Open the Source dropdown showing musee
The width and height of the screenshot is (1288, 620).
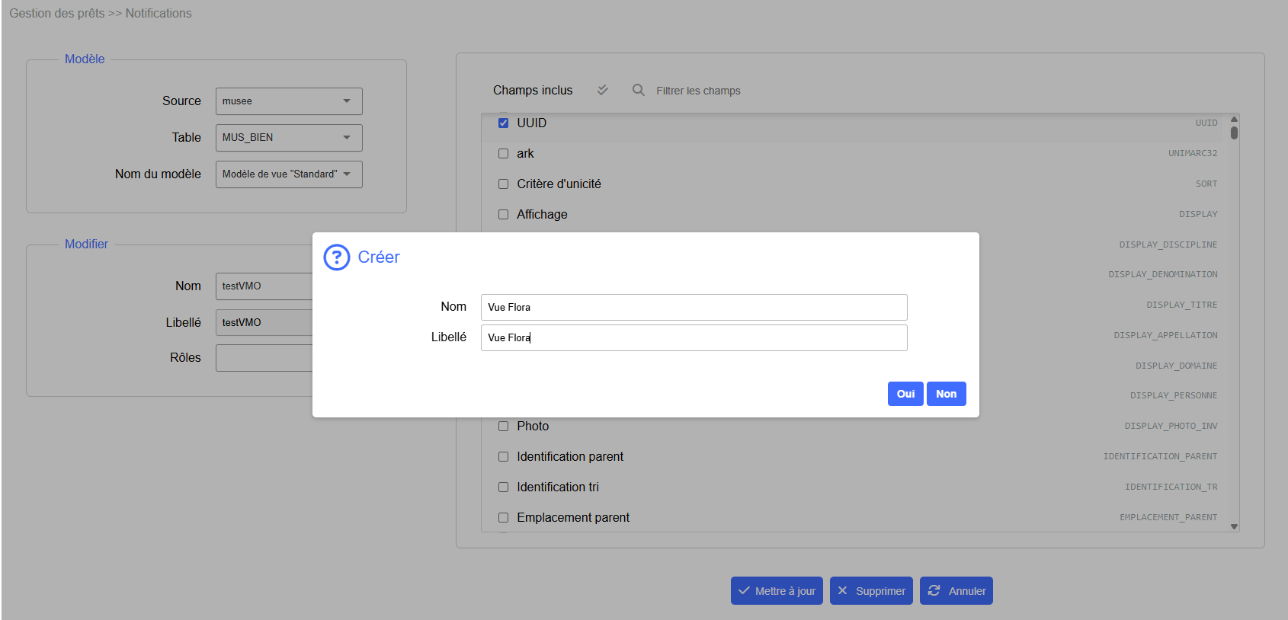pos(289,101)
